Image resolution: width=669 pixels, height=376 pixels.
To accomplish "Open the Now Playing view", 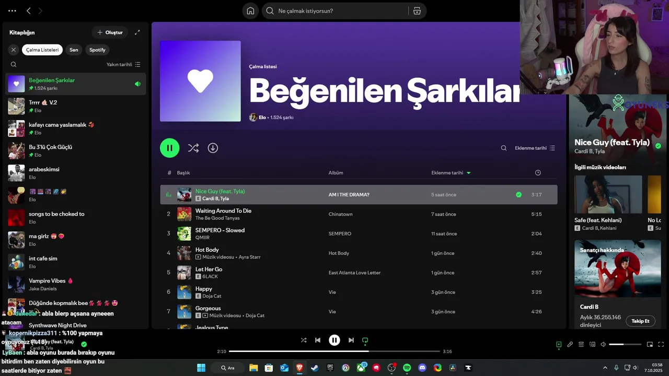I will [559, 345].
